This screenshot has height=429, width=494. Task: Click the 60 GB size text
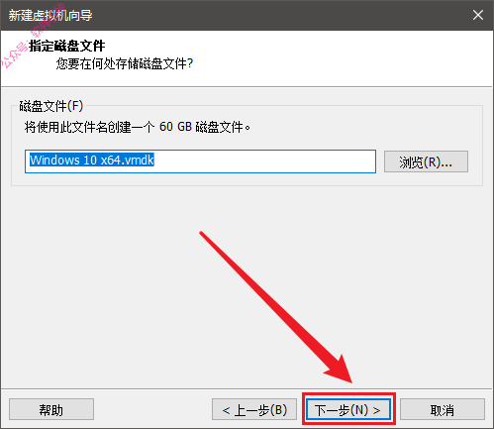[175, 127]
